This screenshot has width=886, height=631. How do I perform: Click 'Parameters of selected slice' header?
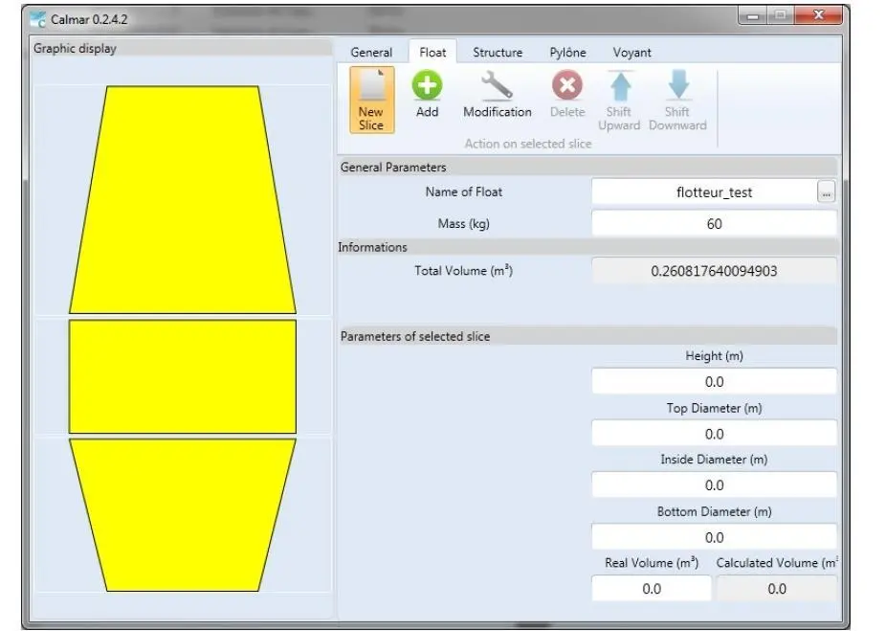point(587,336)
